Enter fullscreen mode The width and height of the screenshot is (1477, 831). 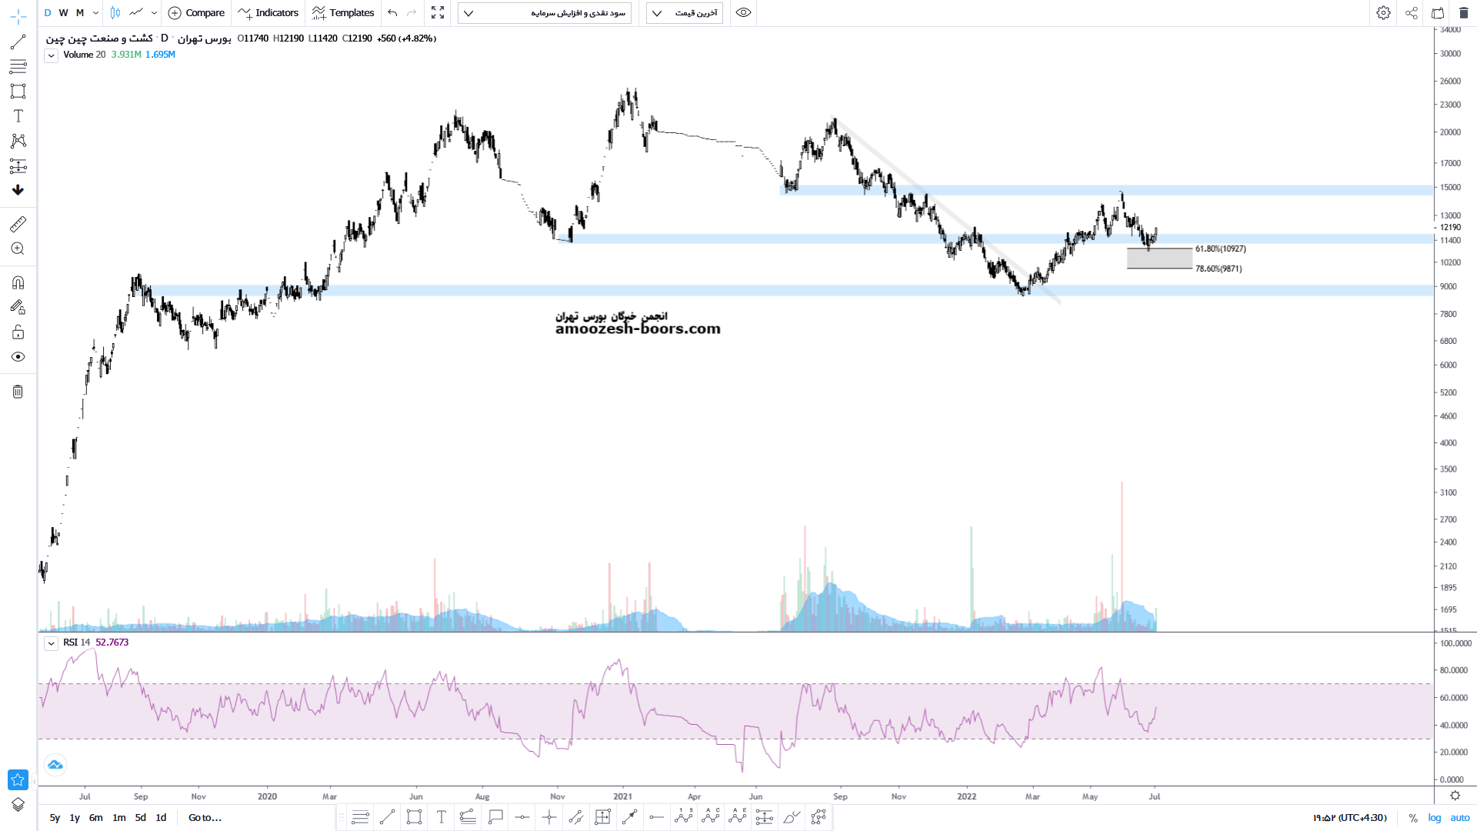438,13
